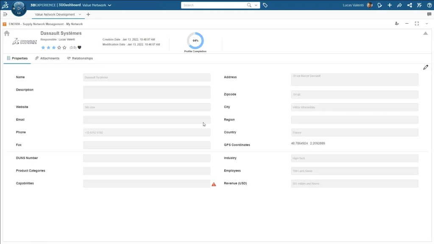The width and height of the screenshot is (434, 244).
Task: Add a new dashboard tab
Action: click(88, 14)
